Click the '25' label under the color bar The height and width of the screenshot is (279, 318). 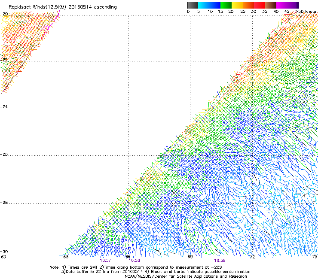[243, 12]
